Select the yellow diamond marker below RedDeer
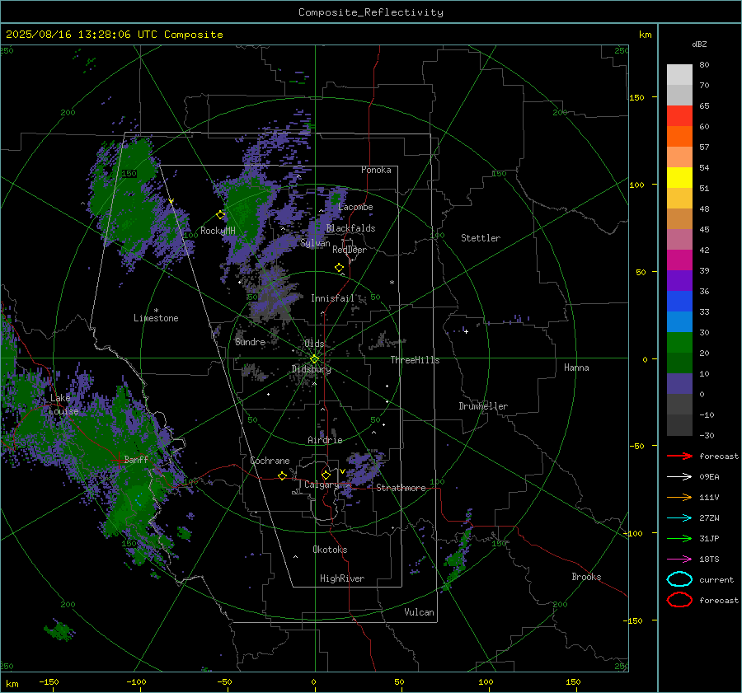Viewport: 742px width, 693px height. [340, 268]
